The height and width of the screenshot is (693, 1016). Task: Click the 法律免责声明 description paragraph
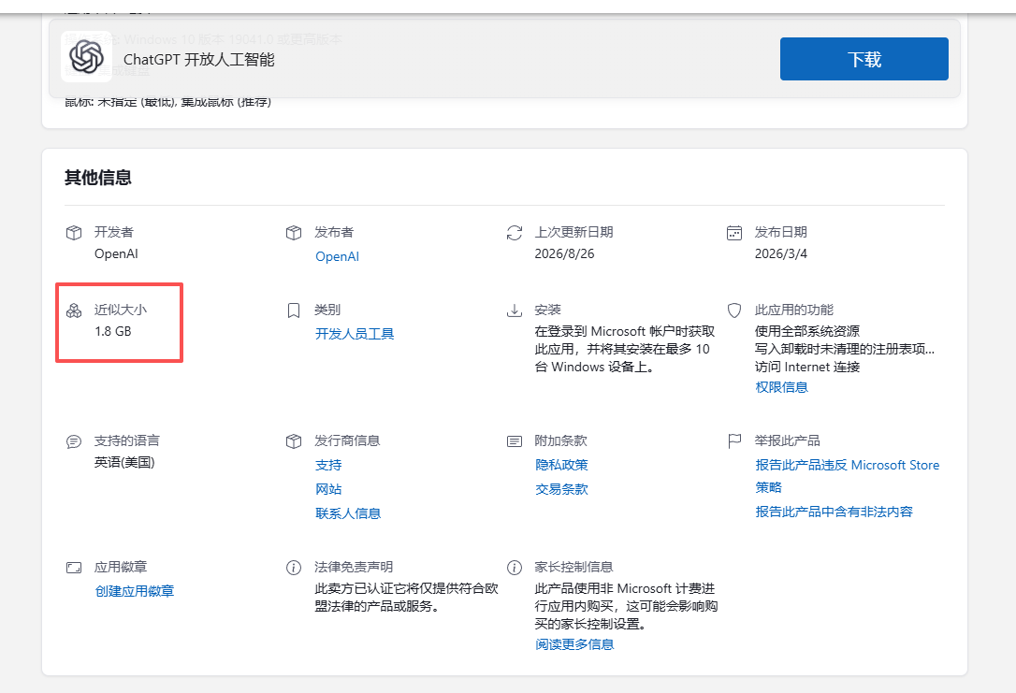pos(406,598)
